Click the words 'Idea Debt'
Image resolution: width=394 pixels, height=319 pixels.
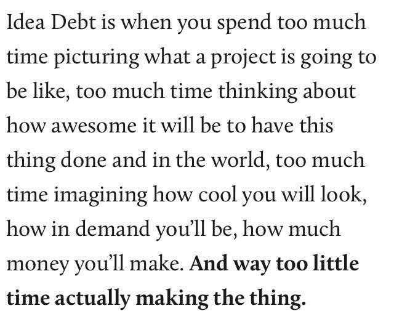click(52, 22)
